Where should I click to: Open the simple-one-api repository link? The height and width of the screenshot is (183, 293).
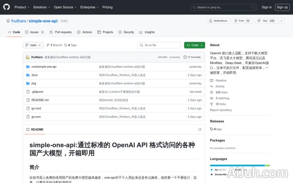pyautogui.click(x=43, y=21)
